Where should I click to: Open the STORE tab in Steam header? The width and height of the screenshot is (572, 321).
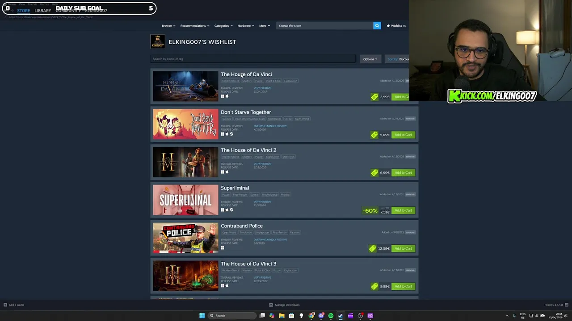click(x=24, y=11)
